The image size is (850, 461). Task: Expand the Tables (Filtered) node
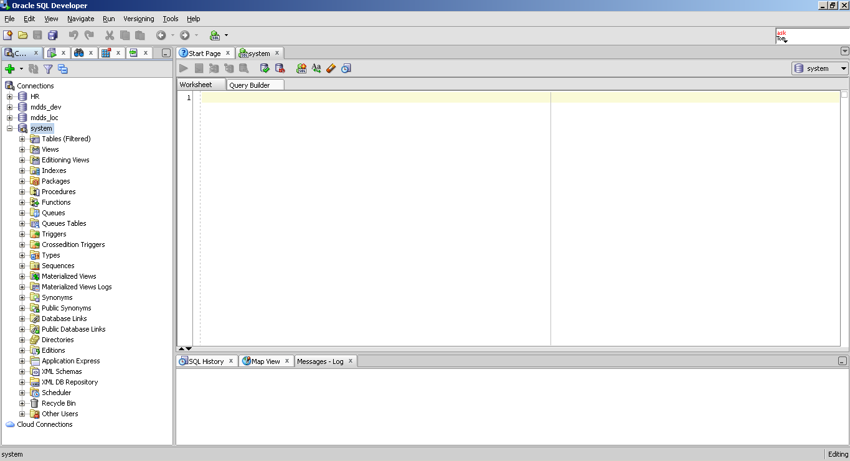click(x=22, y=139)
